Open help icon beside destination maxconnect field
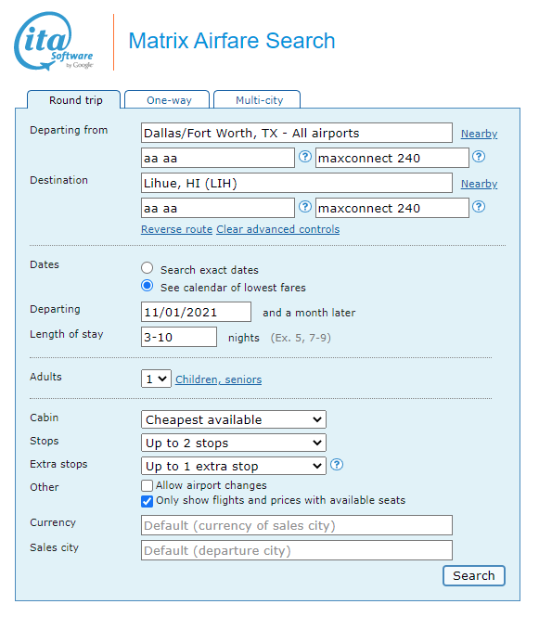Viewport: 539px width, 617px height. coord(479,207)
